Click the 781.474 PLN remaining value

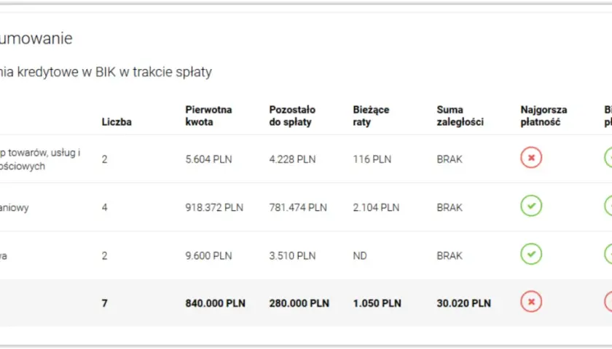pos(298,208)
